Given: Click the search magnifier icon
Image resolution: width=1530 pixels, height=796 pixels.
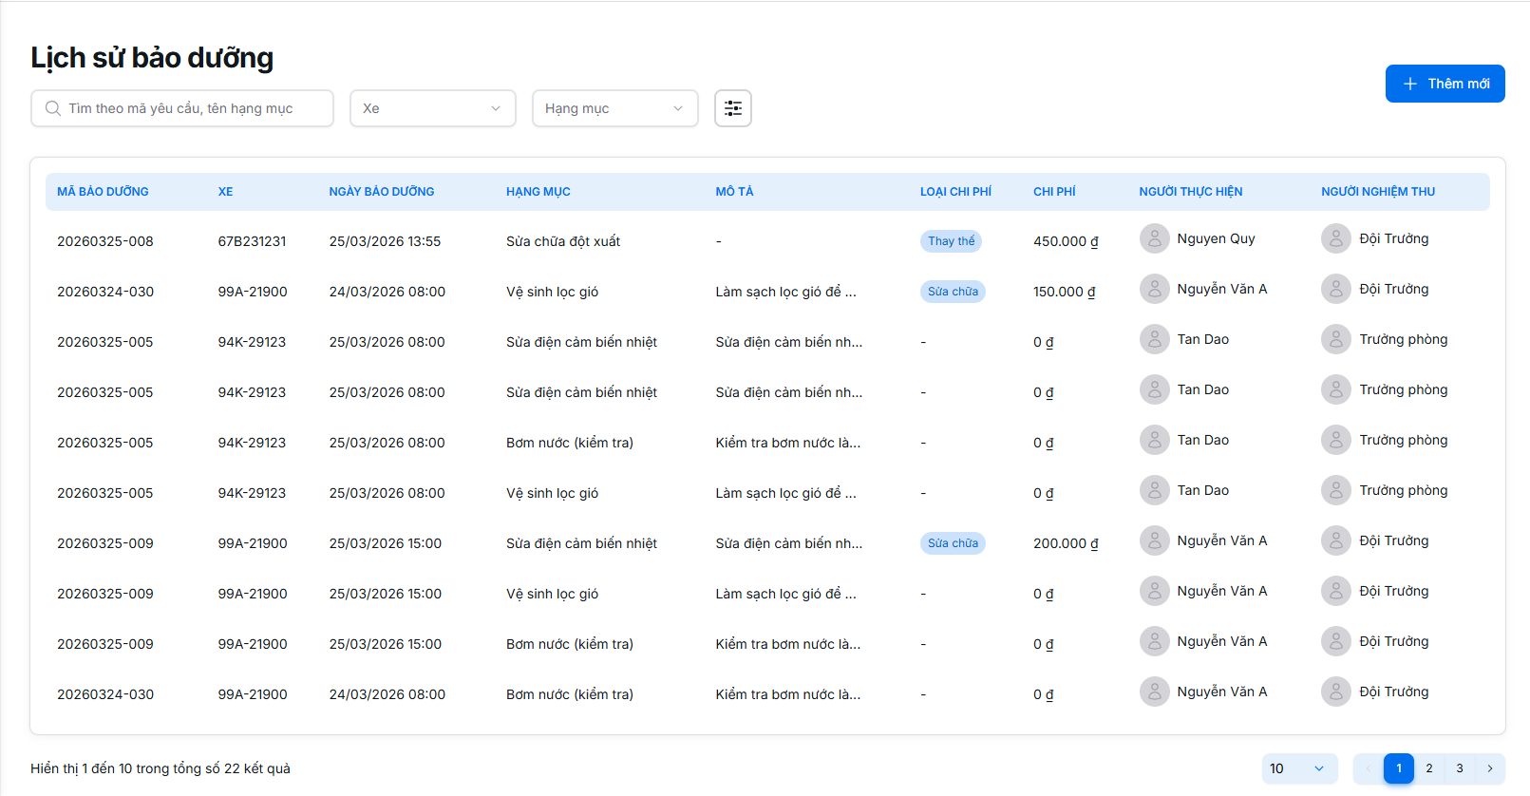Looking at the screenshot, I should pyautogui.click(x=53, y=108).
